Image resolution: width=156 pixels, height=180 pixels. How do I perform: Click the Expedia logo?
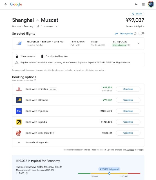19,122
